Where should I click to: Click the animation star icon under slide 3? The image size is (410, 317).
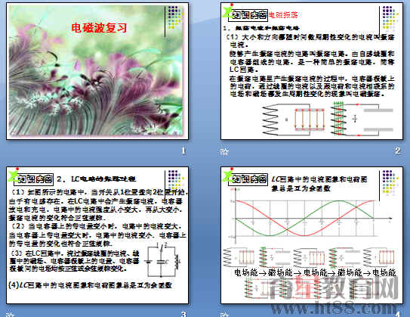tap(10, 314)
